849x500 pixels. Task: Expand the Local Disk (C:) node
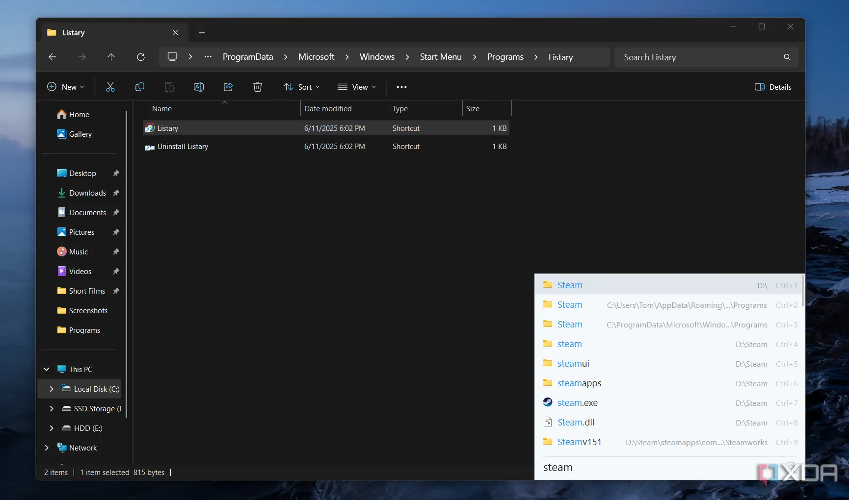tap(52, 389)
